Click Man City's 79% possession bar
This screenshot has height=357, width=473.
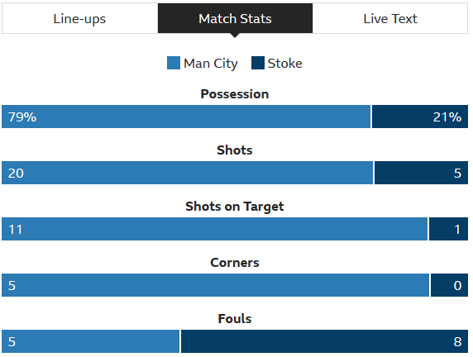point(186,117)
